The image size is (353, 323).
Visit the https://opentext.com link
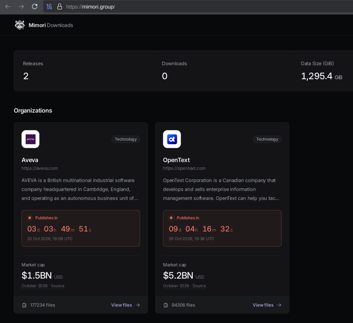pos(184,168)
